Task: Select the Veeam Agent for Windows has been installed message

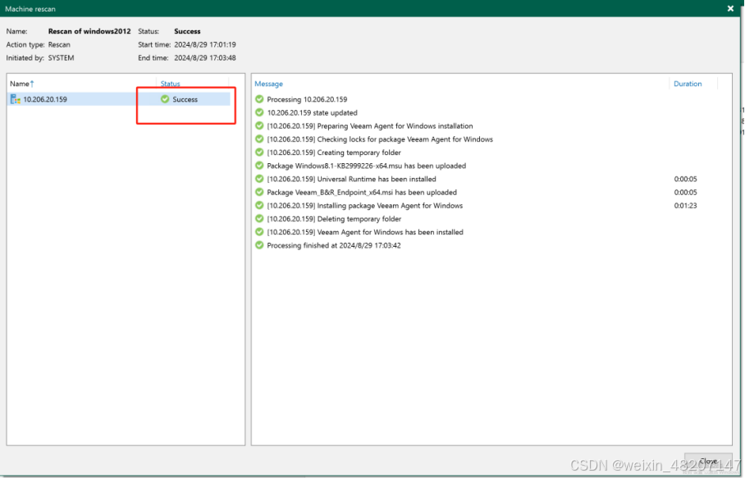Action: (x=365, y=232)
